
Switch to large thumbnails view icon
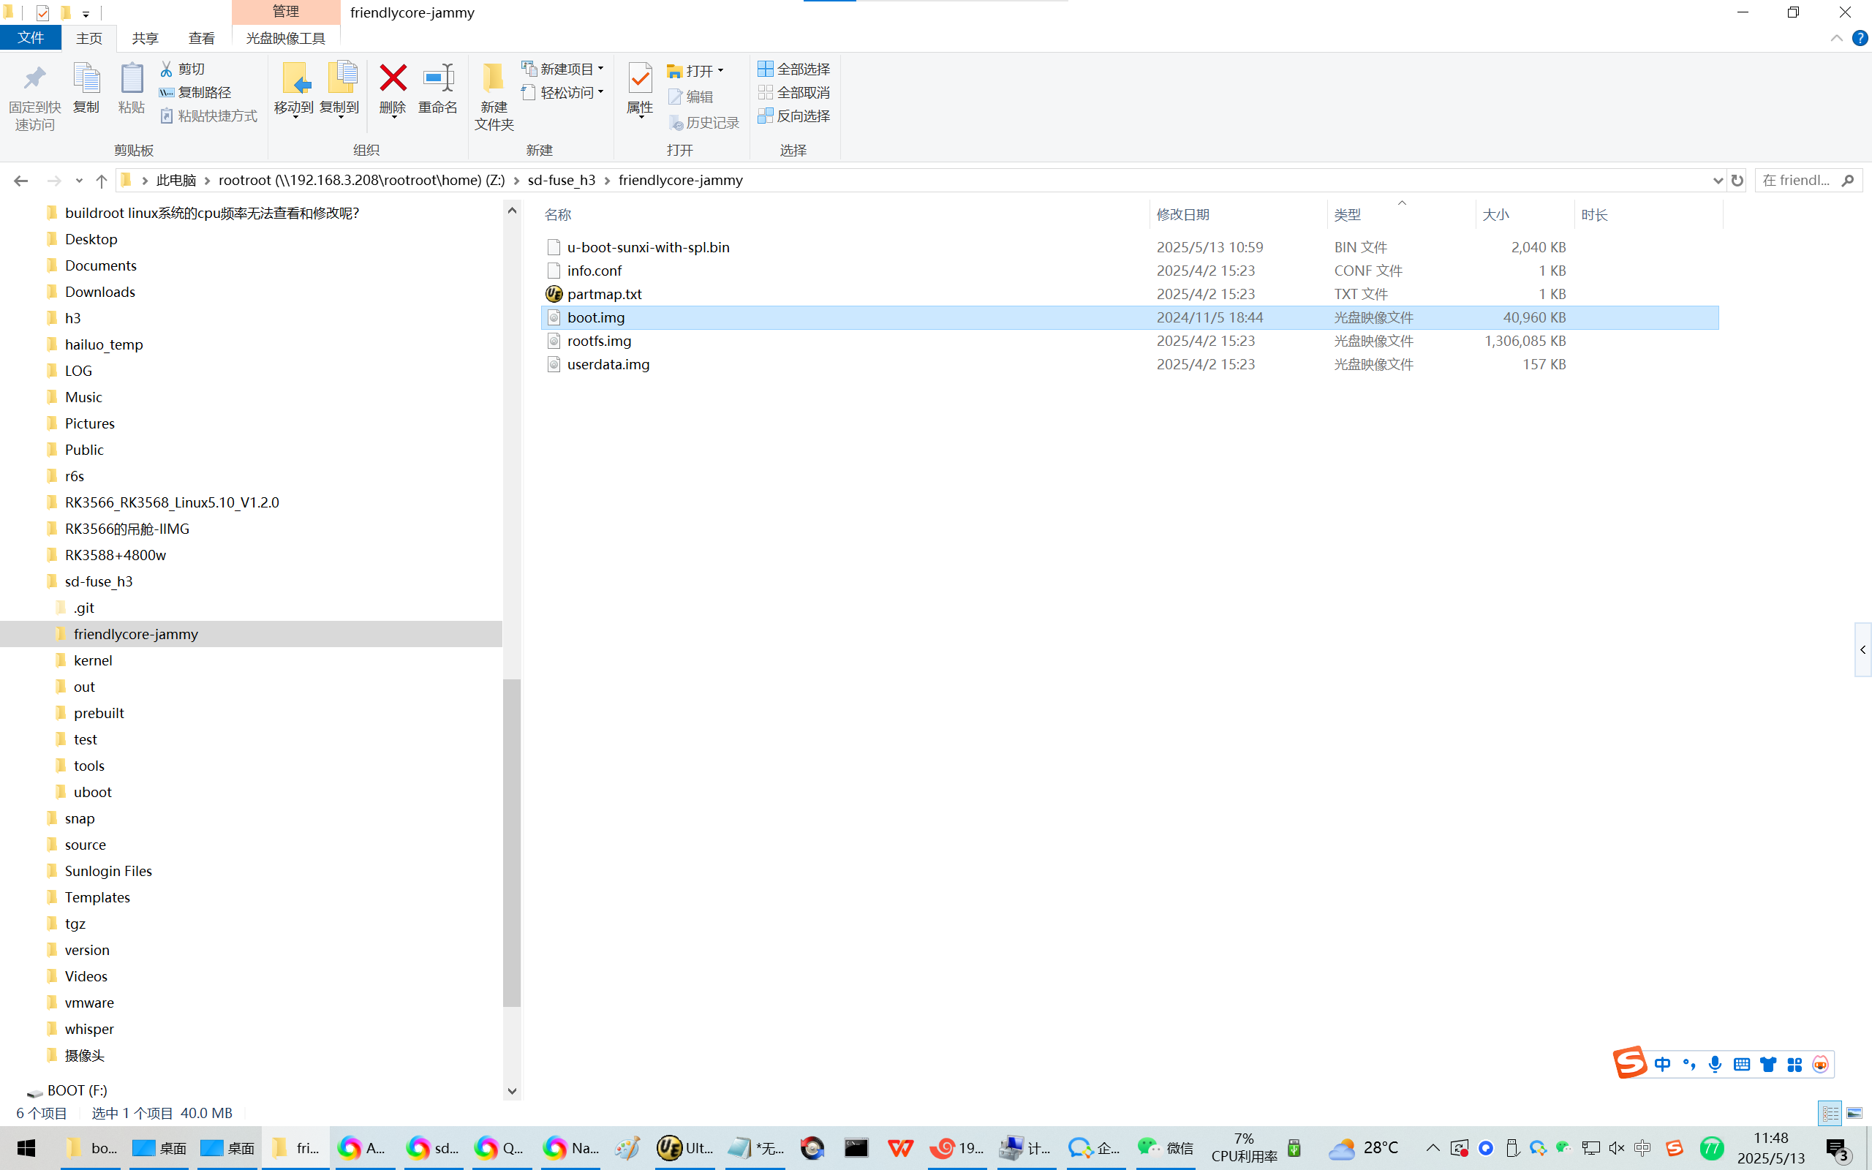click(x=1854, y=1113)
